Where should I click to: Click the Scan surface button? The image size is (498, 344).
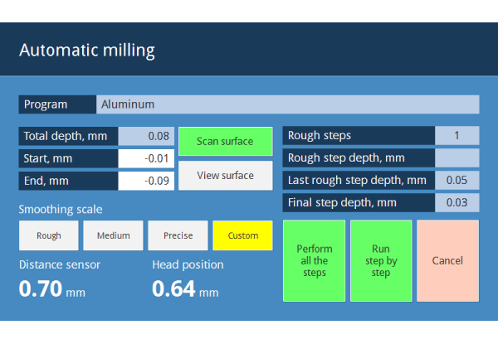[226, 142]
